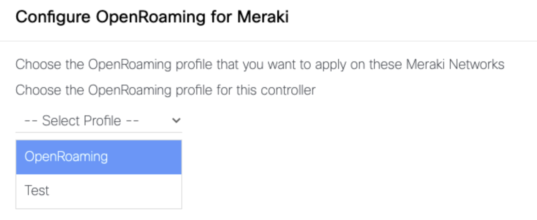Click the Meraki Networks instruction sentence
Image resolution: width=537 pixels, height=220 pixels.
pyautogui.click(x=260, y=65)
